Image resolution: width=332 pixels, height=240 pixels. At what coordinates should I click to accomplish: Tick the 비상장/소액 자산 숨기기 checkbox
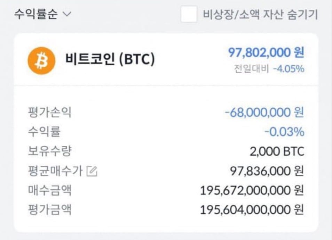tap(189, 15)
